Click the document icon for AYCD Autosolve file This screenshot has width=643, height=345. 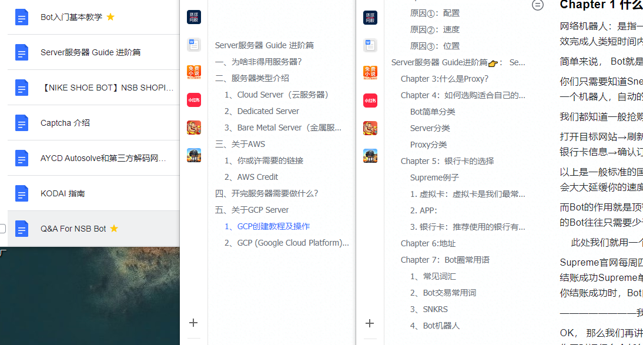[x=22, y=158]
